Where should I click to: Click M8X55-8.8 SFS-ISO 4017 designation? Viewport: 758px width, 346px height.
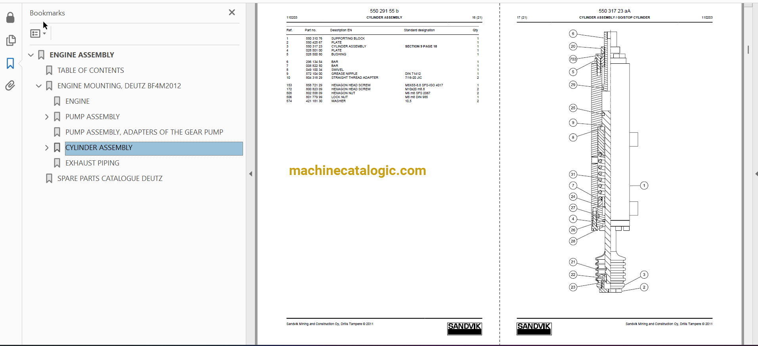point(424,85)
